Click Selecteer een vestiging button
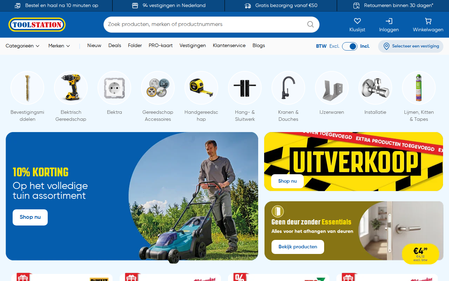Image resolution: width=449 pixels, height=281 pixels. (x=411, y=46)
